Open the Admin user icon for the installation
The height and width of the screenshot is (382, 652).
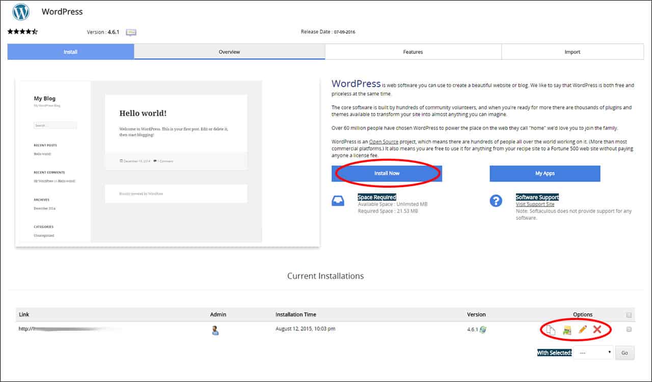click(215, 331)
